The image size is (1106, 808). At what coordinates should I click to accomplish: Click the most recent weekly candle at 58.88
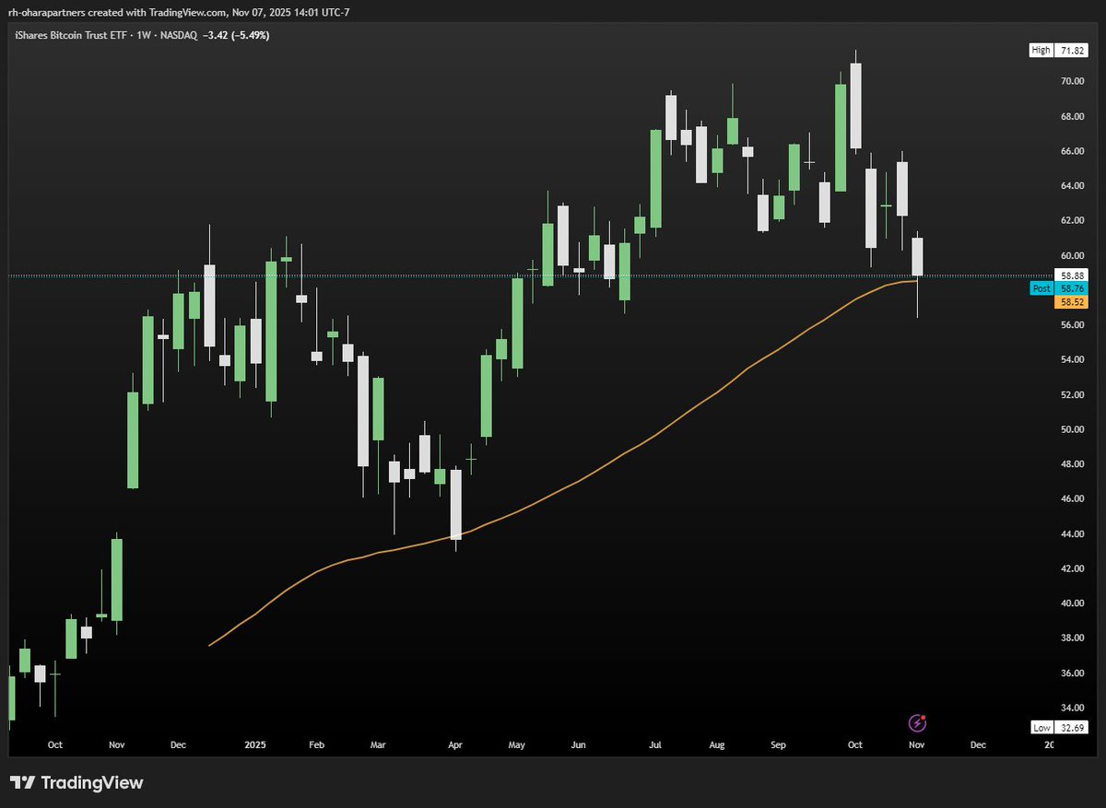pyautogui.click(x=917, y=257)
